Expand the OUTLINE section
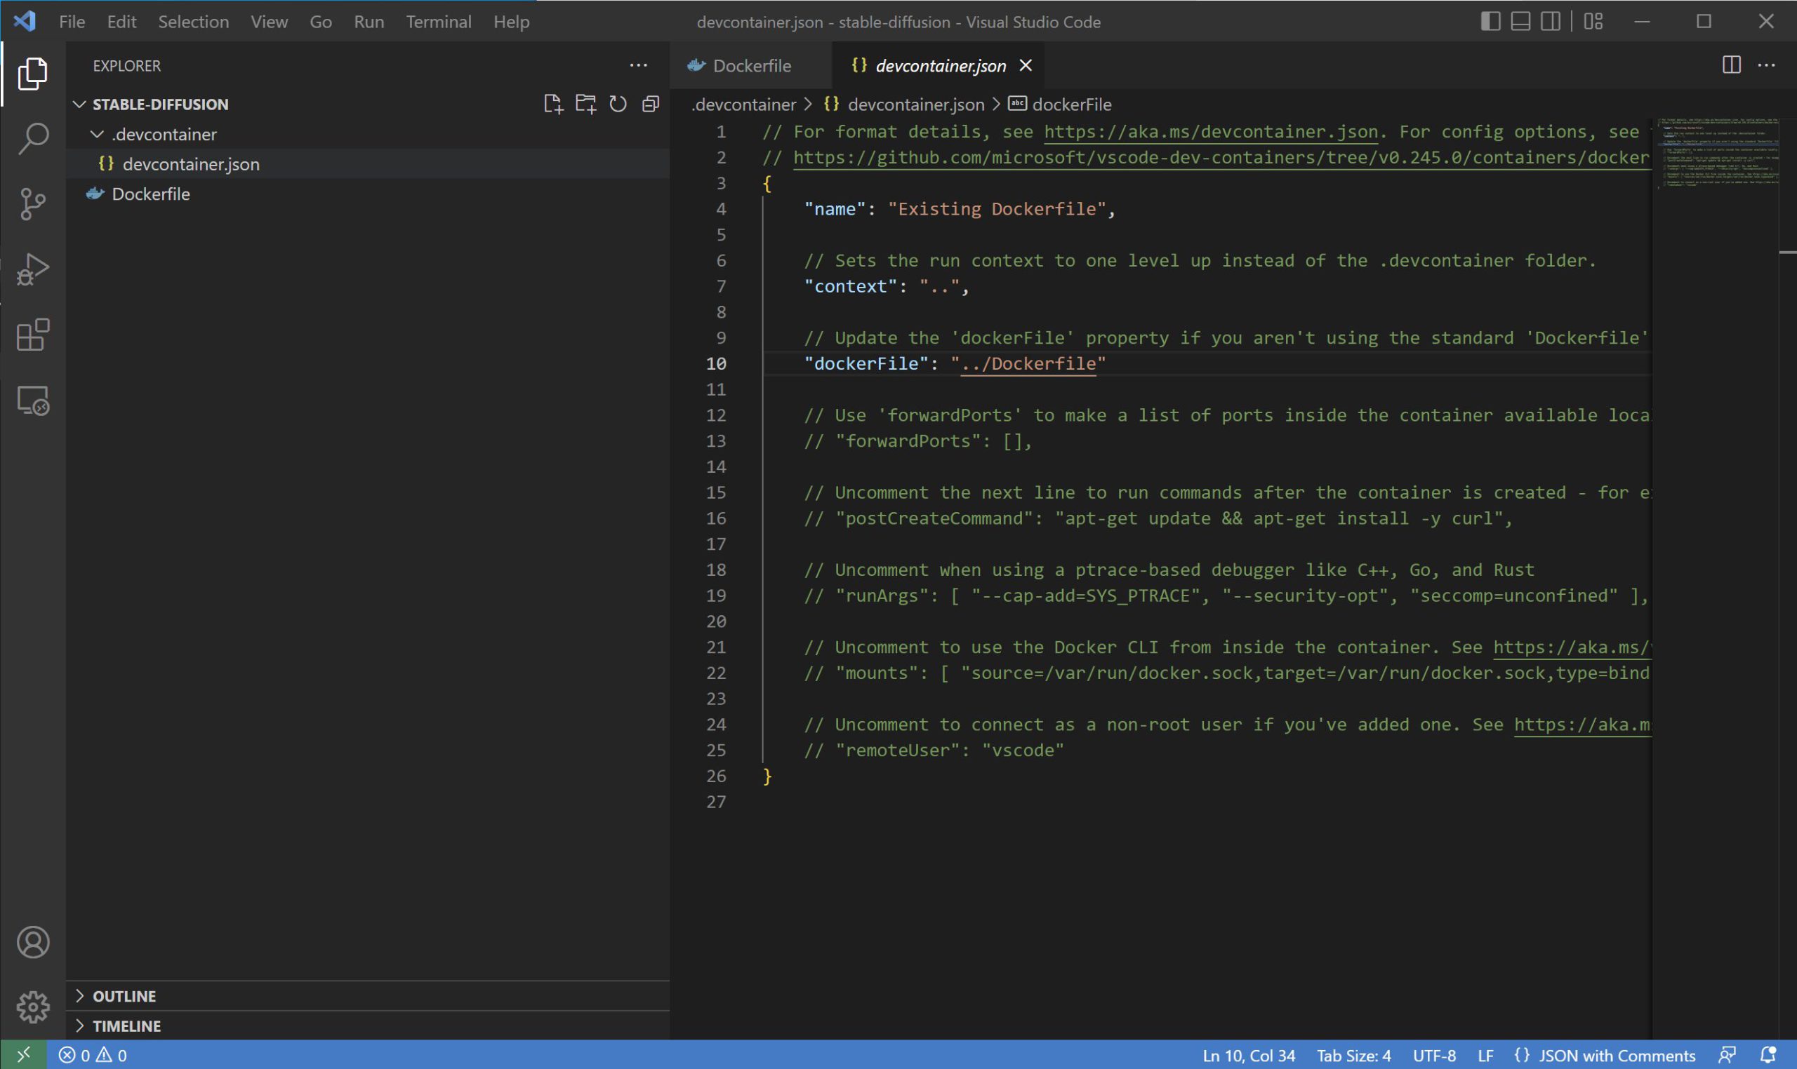This screenshot has height=1069, width=1797. [124, 995]
